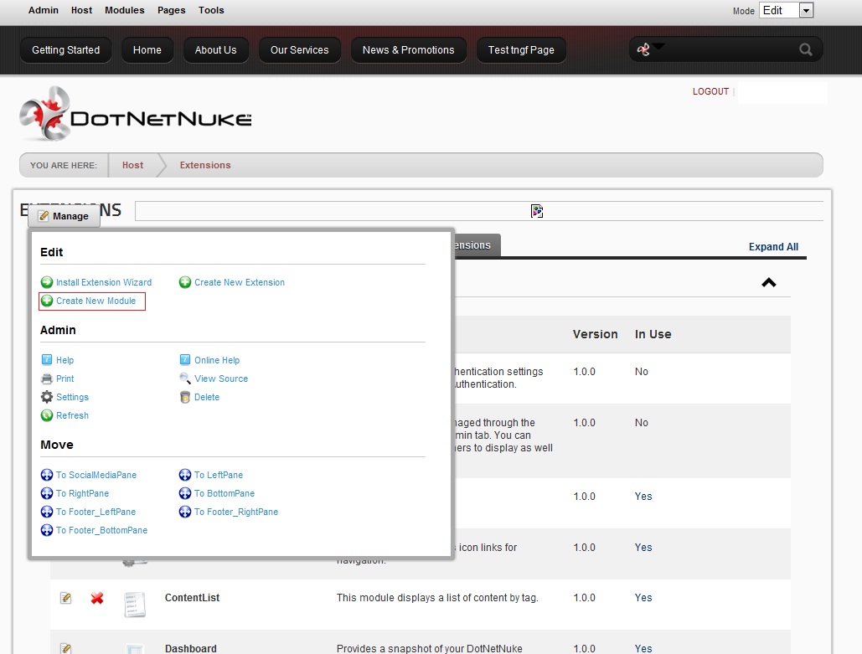Click the search magnifier in the navigation bar

[x=805, y=49]
